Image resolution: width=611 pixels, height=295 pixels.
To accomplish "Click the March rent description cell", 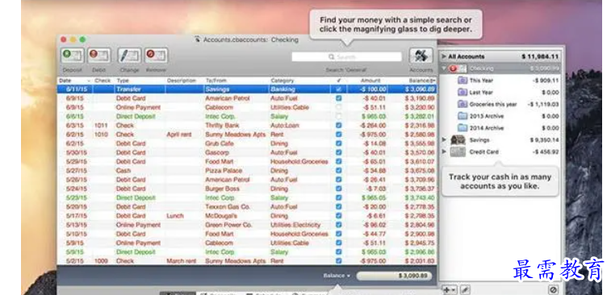I will (x=181, y=261).
